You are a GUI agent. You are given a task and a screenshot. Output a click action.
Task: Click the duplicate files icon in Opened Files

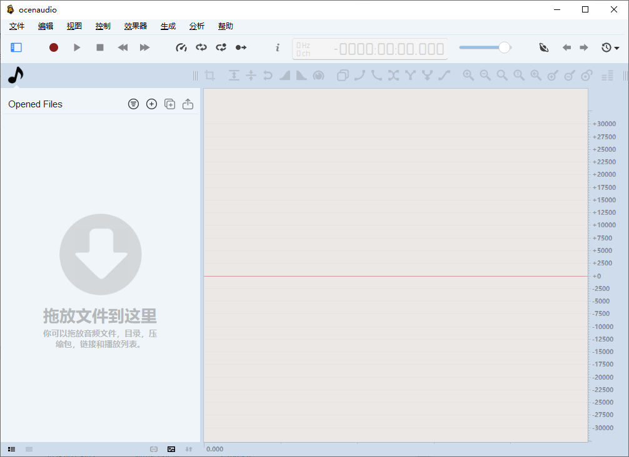[169, 104]
